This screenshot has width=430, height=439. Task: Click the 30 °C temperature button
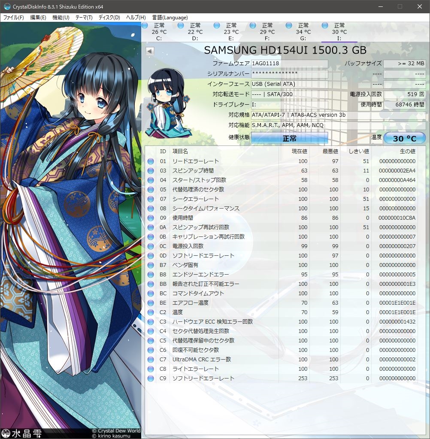[405, 138]
